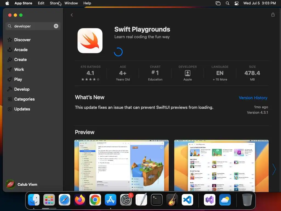Click the 4+ Years Old age rating
This screenshot has height=211, width=281.
coord(123,73)
